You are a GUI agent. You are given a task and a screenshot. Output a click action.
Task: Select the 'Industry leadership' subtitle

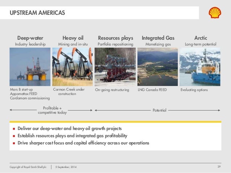30,44
